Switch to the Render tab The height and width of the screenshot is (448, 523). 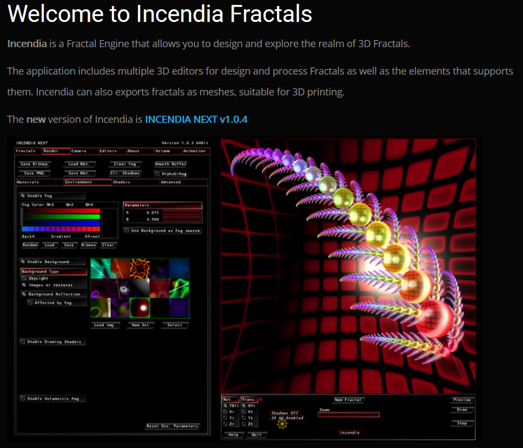pyautogui.click(x=56, y=151)
